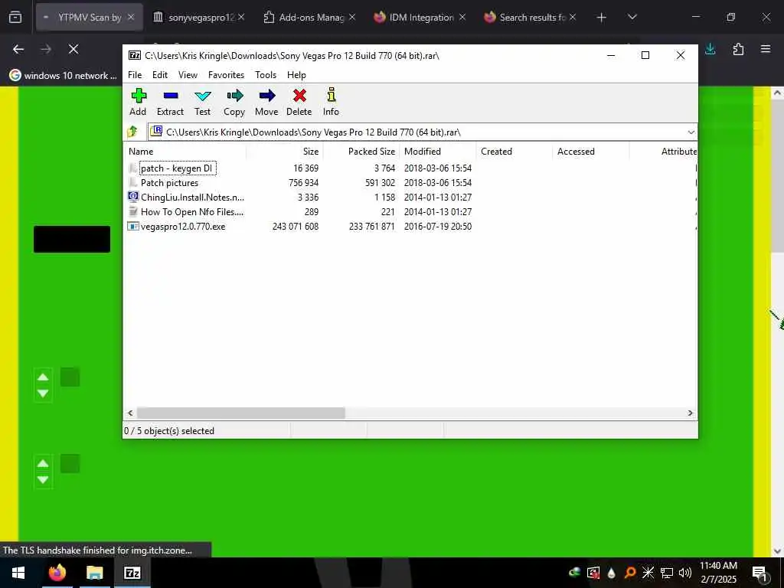Click the horizontal scrollbar thumb in file list
784x588 pixels.
[241, 413]
